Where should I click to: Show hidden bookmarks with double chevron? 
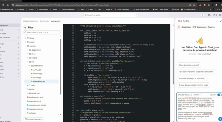click(210, 10)
